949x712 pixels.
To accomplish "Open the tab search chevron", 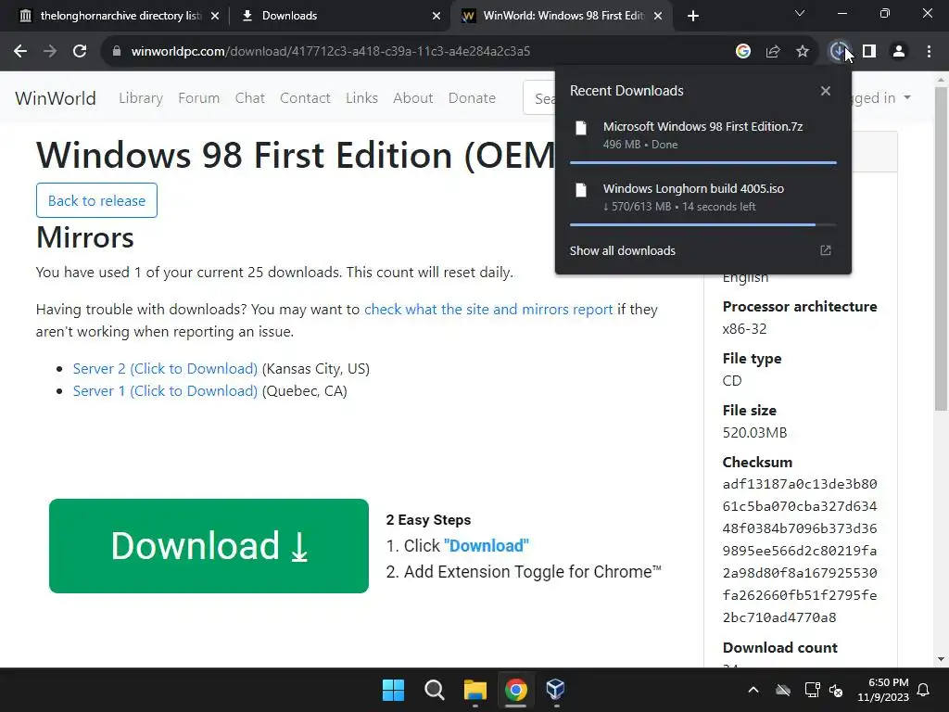I will (x=800, y=13).
